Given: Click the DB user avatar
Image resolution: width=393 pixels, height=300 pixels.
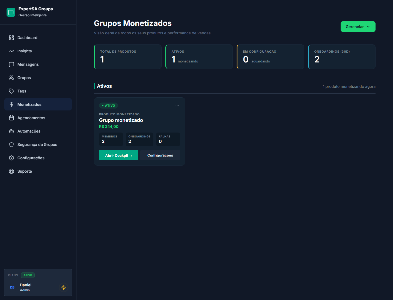Looking at the screenshot, I should pyautogui.click(x=12, y=287).
